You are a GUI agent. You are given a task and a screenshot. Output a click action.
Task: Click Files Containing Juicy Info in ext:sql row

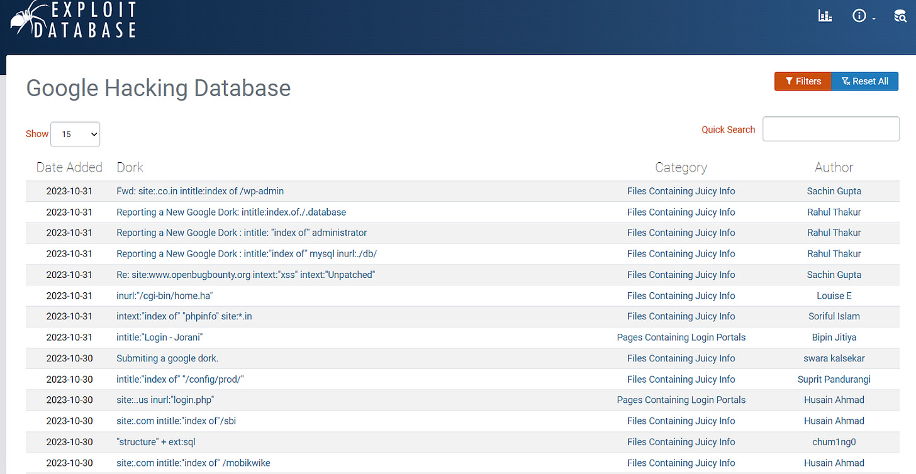pos(681,442)
